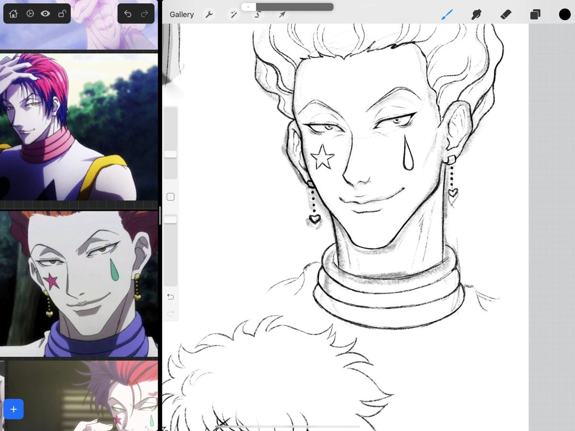This screenshot has height=431, width=575.
Task: Select the top purple muscular reference image
Action: coord(79,24)
